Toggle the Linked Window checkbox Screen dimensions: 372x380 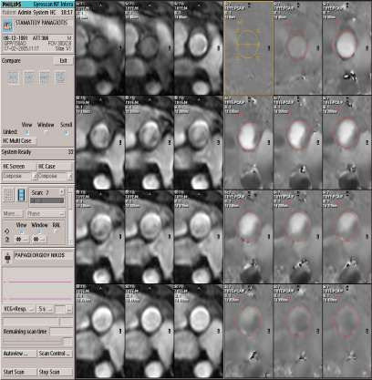click(46, 132)
